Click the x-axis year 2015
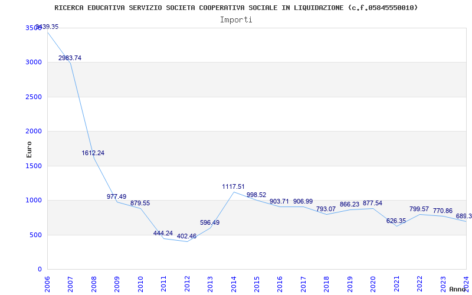472x295 pixels. click(x=257, y=284)
